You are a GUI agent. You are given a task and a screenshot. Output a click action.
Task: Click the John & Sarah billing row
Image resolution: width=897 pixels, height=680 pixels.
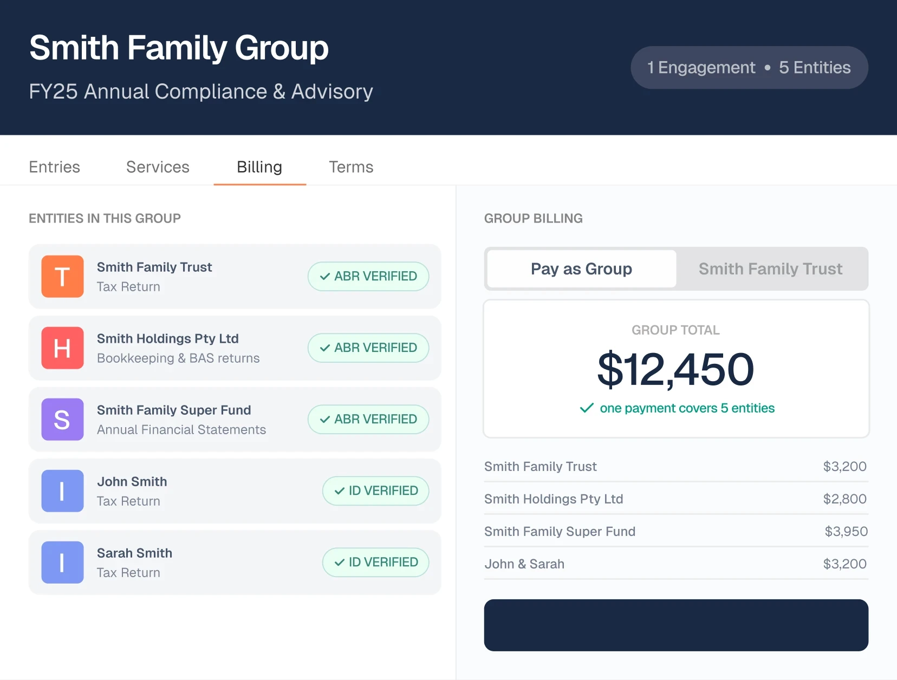(x=675, y=564)
